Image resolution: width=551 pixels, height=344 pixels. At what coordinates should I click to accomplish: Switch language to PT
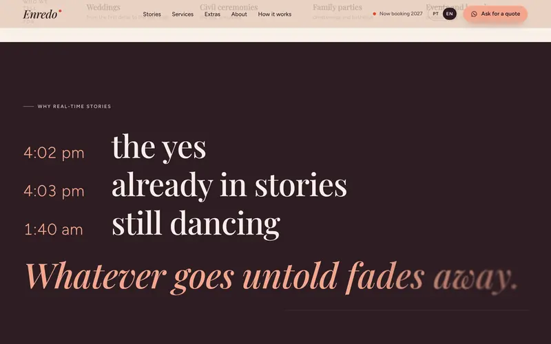pos(435,14)
